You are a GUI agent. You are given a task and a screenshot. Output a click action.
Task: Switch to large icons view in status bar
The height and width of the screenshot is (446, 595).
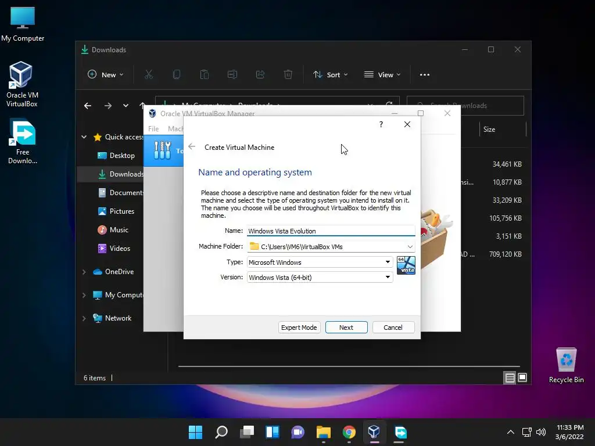tap(522, 377)
